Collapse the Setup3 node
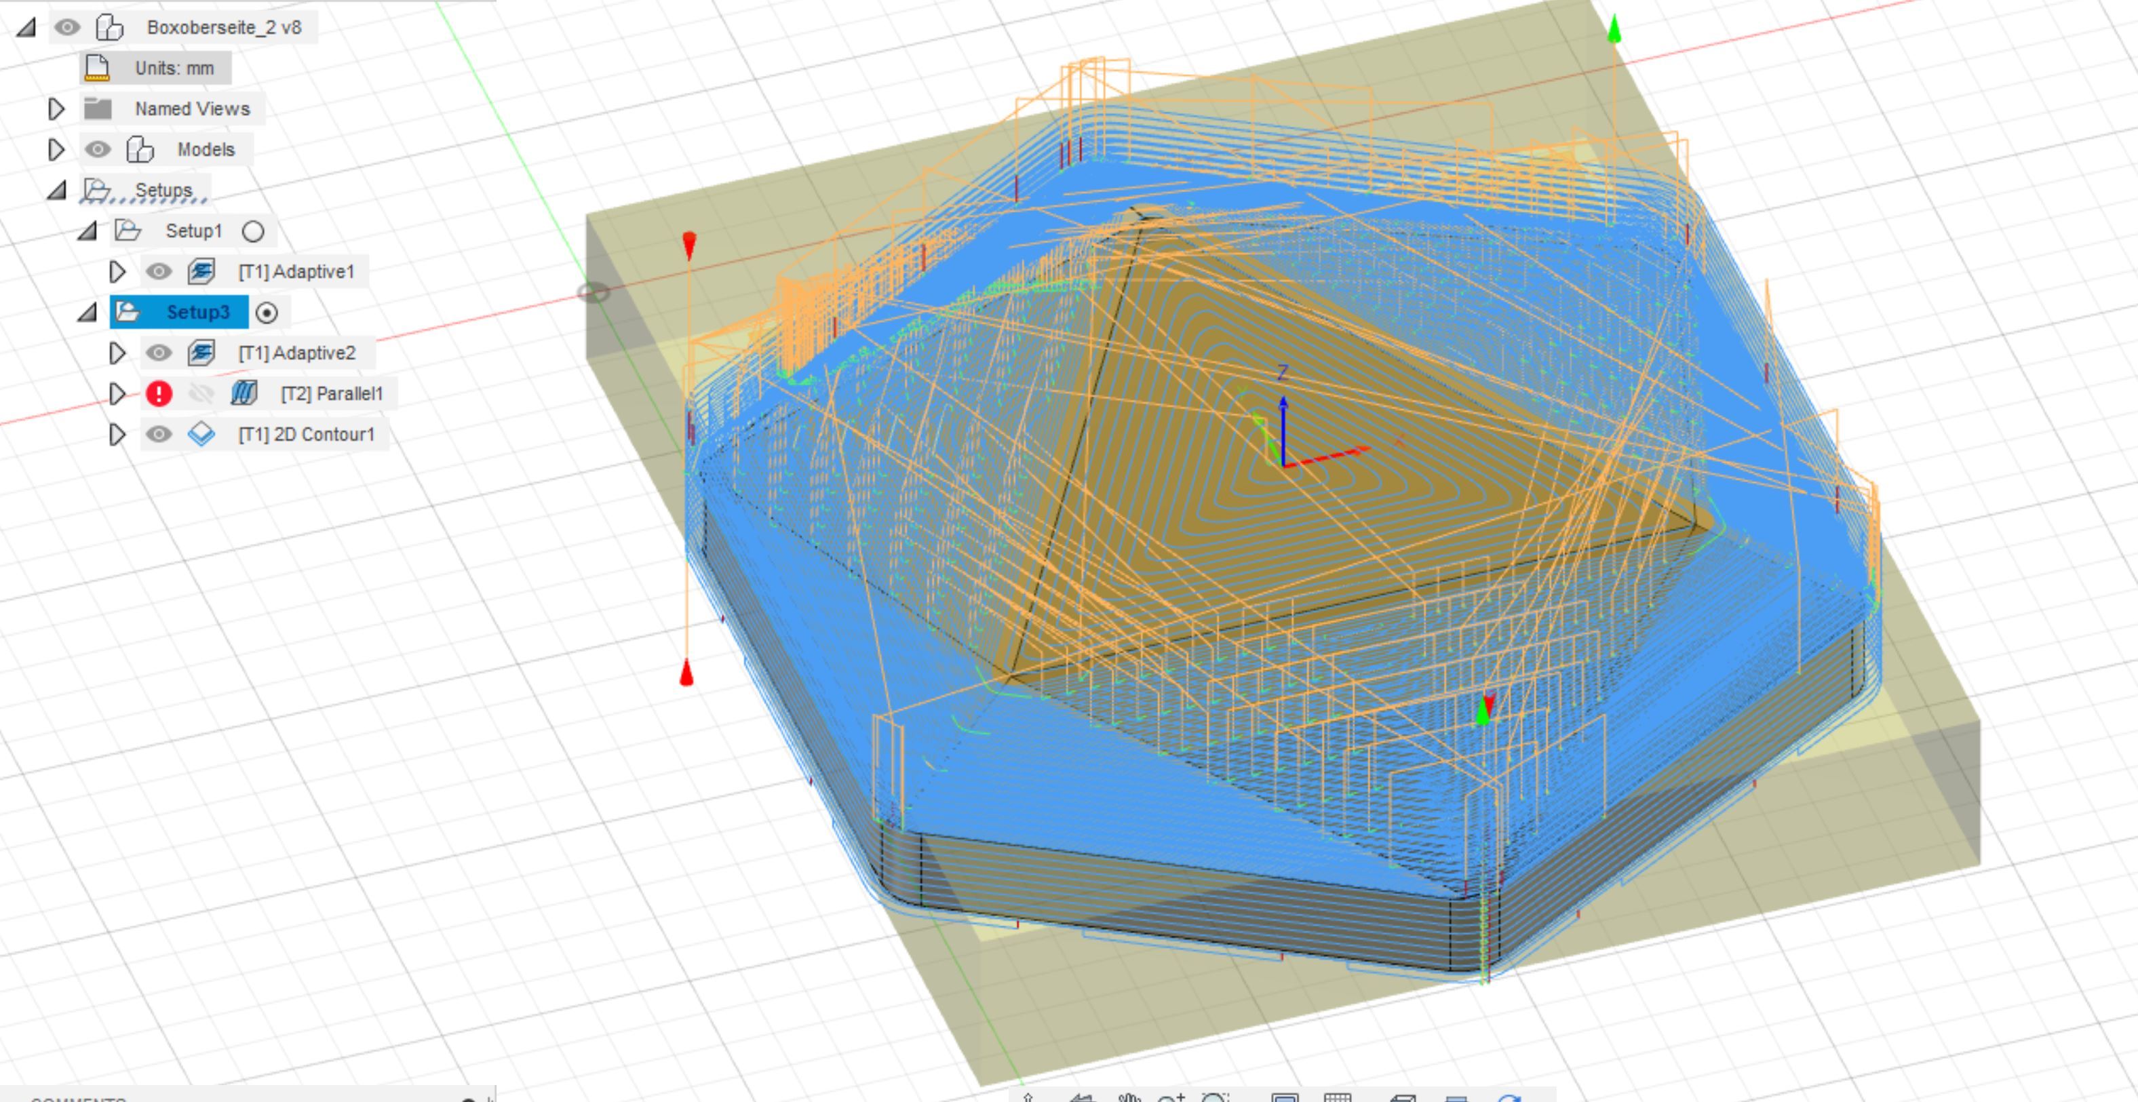 (x=87, y=312)
